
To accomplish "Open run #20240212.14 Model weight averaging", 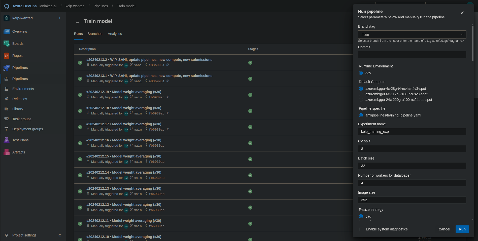I will tap(124, 172).
